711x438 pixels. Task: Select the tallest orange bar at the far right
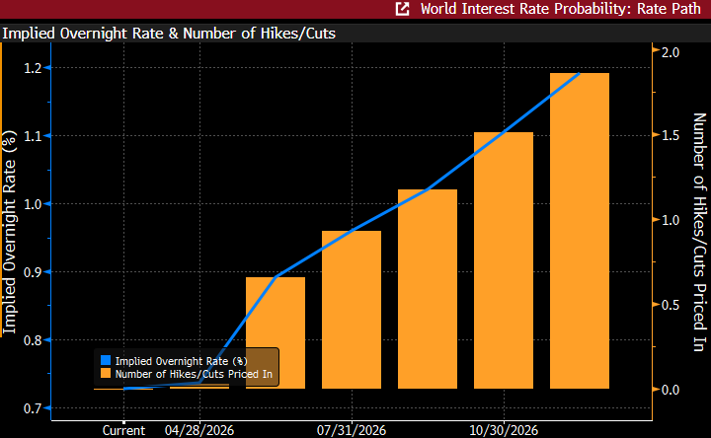pos(580,231)
